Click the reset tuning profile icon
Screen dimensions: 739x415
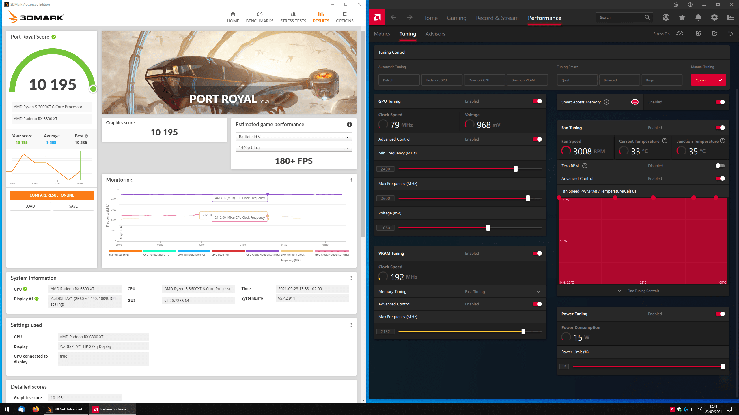click(730, 34)
